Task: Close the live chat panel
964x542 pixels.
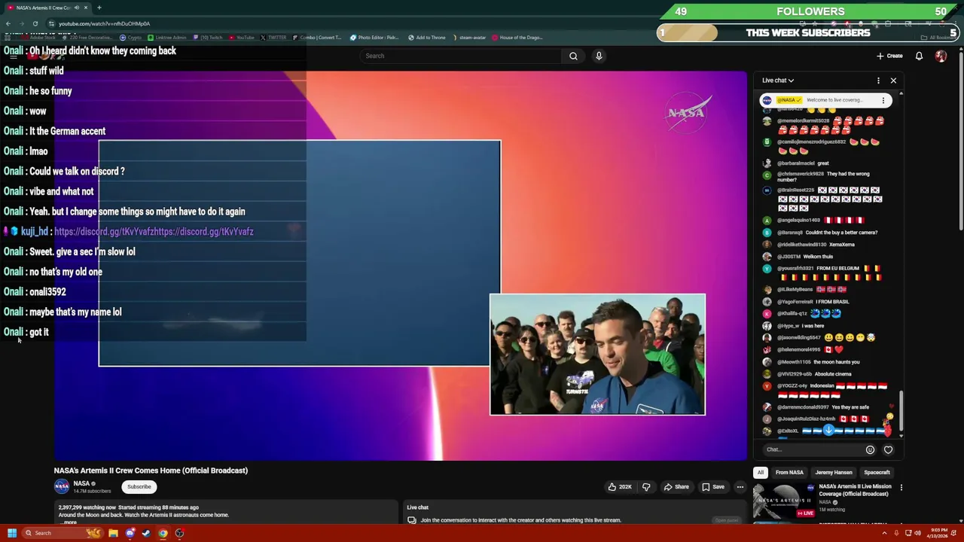Action: click(x=893, y=81)
